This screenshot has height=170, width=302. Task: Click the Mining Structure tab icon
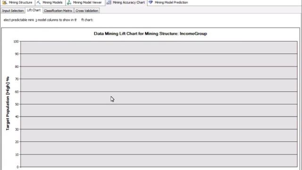5,2
